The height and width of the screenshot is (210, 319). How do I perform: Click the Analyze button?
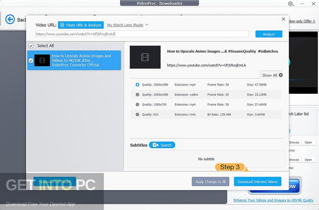click(x=269, y=34)
